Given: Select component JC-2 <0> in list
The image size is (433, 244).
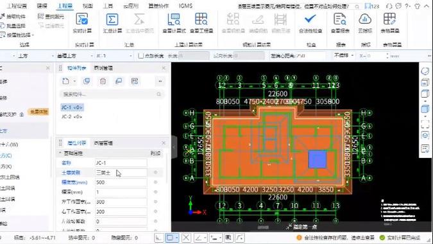Looking at the screenshot, I should pyautogui.click(x=72, y=117).
